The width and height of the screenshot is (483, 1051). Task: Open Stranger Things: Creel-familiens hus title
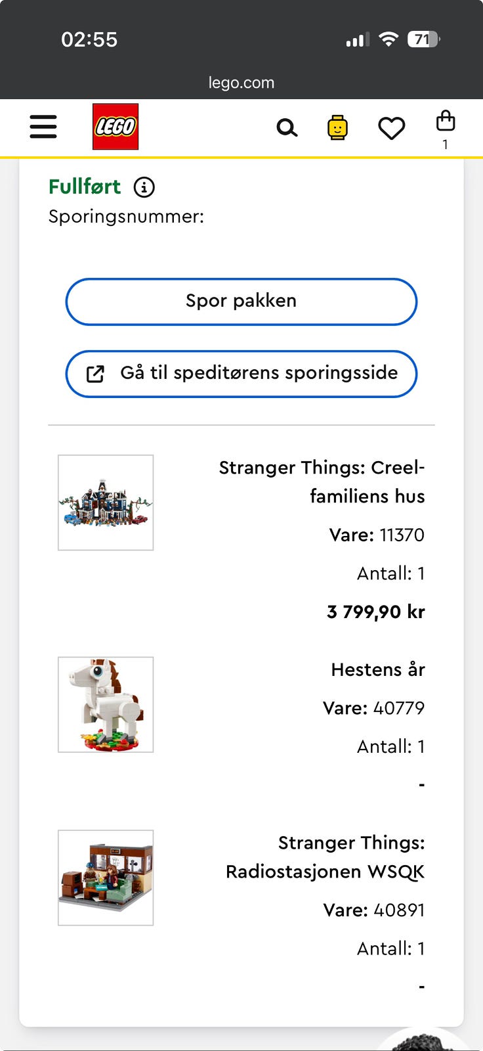pos(322,481)
